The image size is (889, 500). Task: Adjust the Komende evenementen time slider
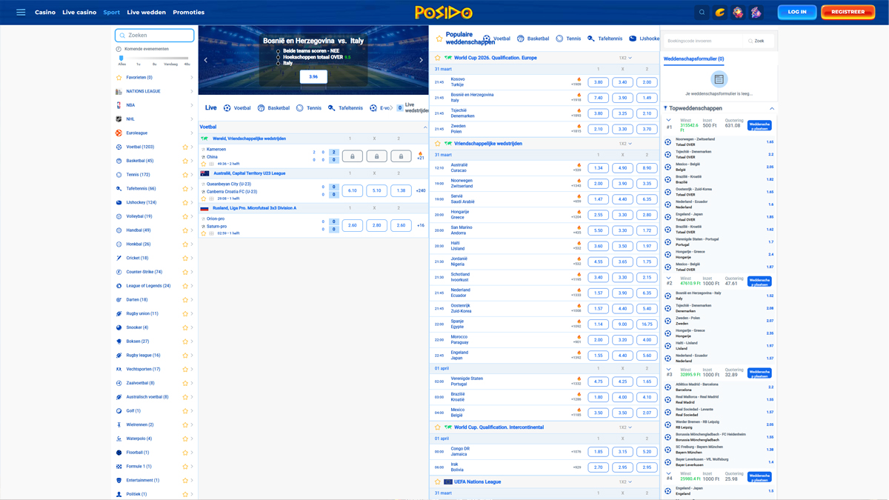pos(121,58)
